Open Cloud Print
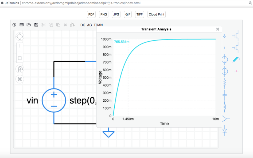The width and height of the screenshot is (253, 158). (156, 14)
